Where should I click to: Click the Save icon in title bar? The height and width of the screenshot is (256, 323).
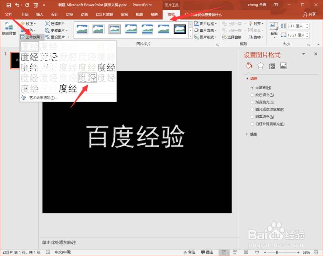9,5
